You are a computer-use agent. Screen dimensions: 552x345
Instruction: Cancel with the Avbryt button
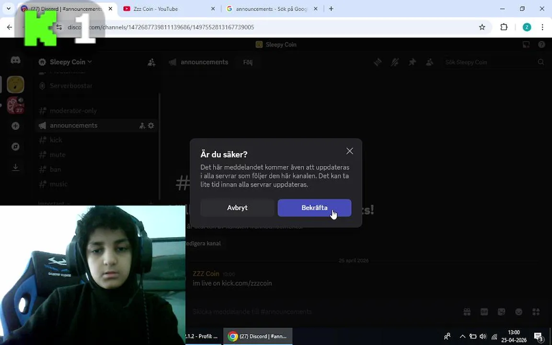click(x=237, y=207)
